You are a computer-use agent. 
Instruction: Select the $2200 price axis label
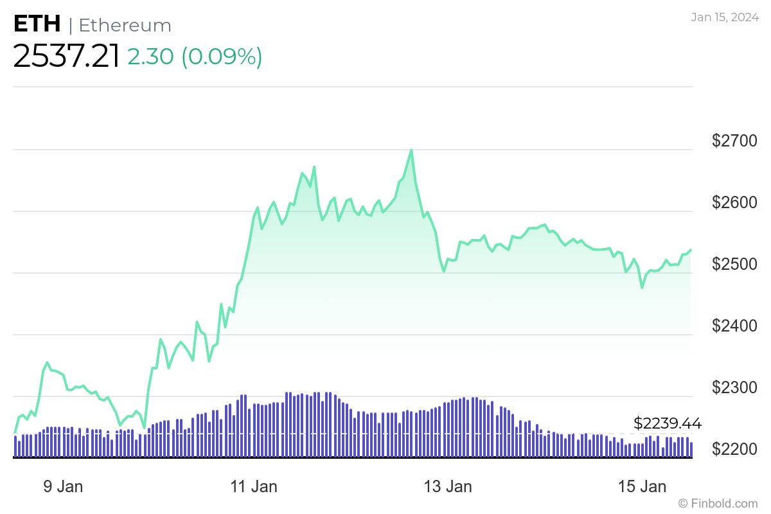735,448
